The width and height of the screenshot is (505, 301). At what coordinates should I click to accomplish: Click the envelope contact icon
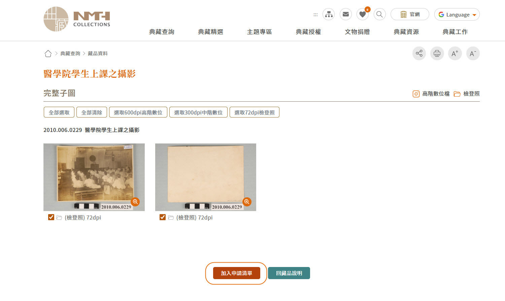[x=345, y=14]
